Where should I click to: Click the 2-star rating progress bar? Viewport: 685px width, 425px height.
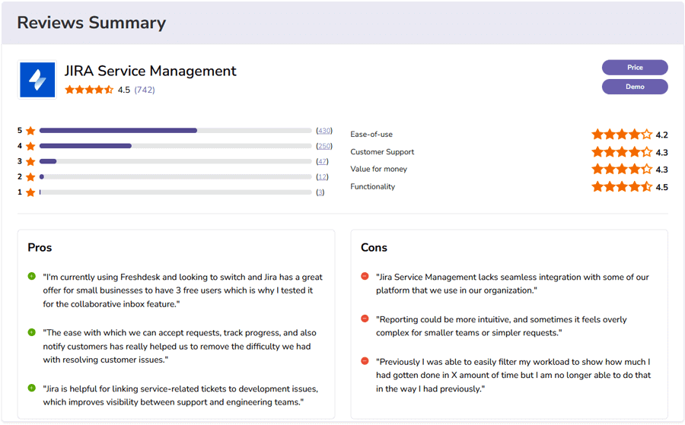[x=175, y=176]
